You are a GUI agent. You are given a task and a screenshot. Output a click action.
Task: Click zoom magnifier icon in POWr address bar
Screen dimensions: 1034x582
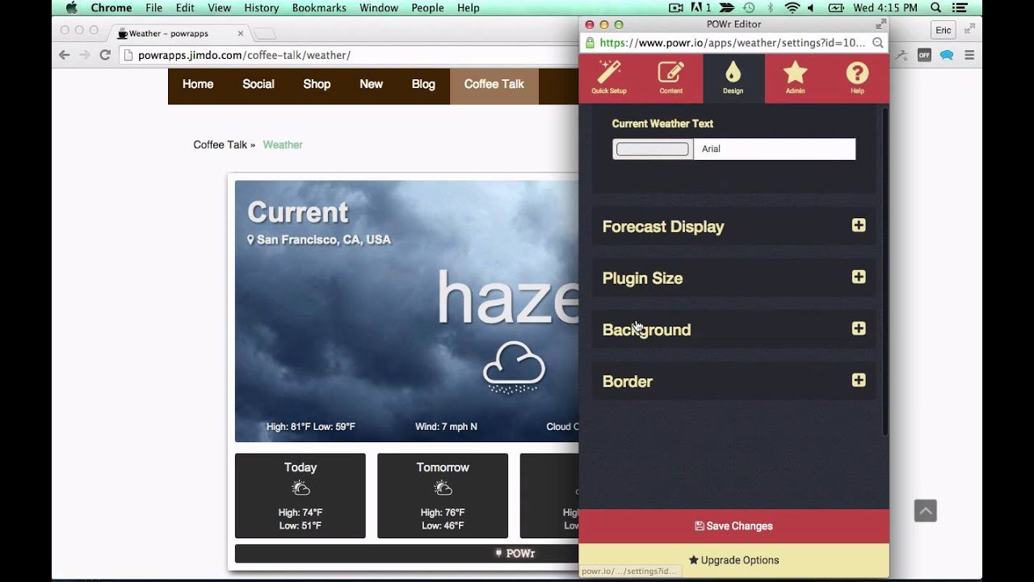[878, 43]
